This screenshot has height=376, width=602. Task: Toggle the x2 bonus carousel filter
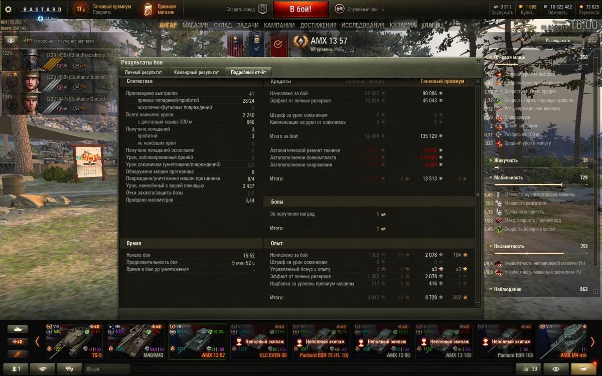click(x=18, y=341)
